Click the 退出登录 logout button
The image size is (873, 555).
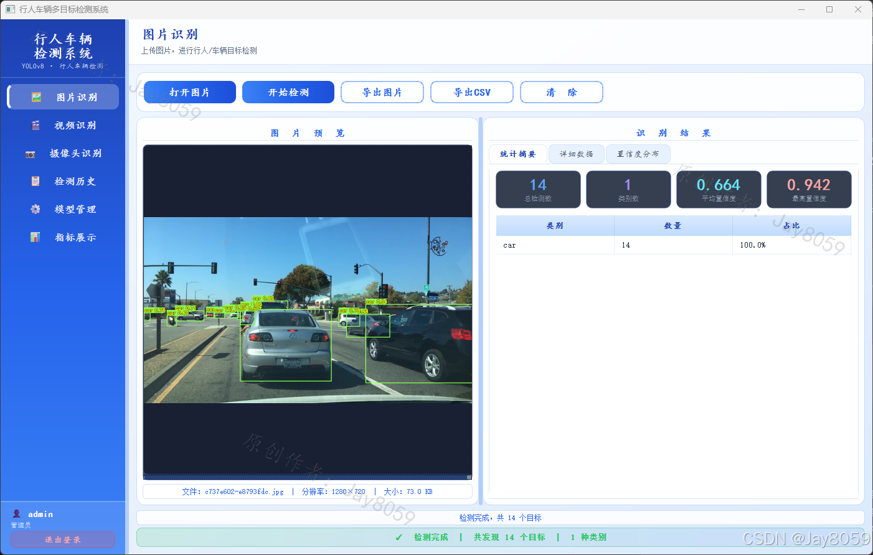(x=63, y=539)
